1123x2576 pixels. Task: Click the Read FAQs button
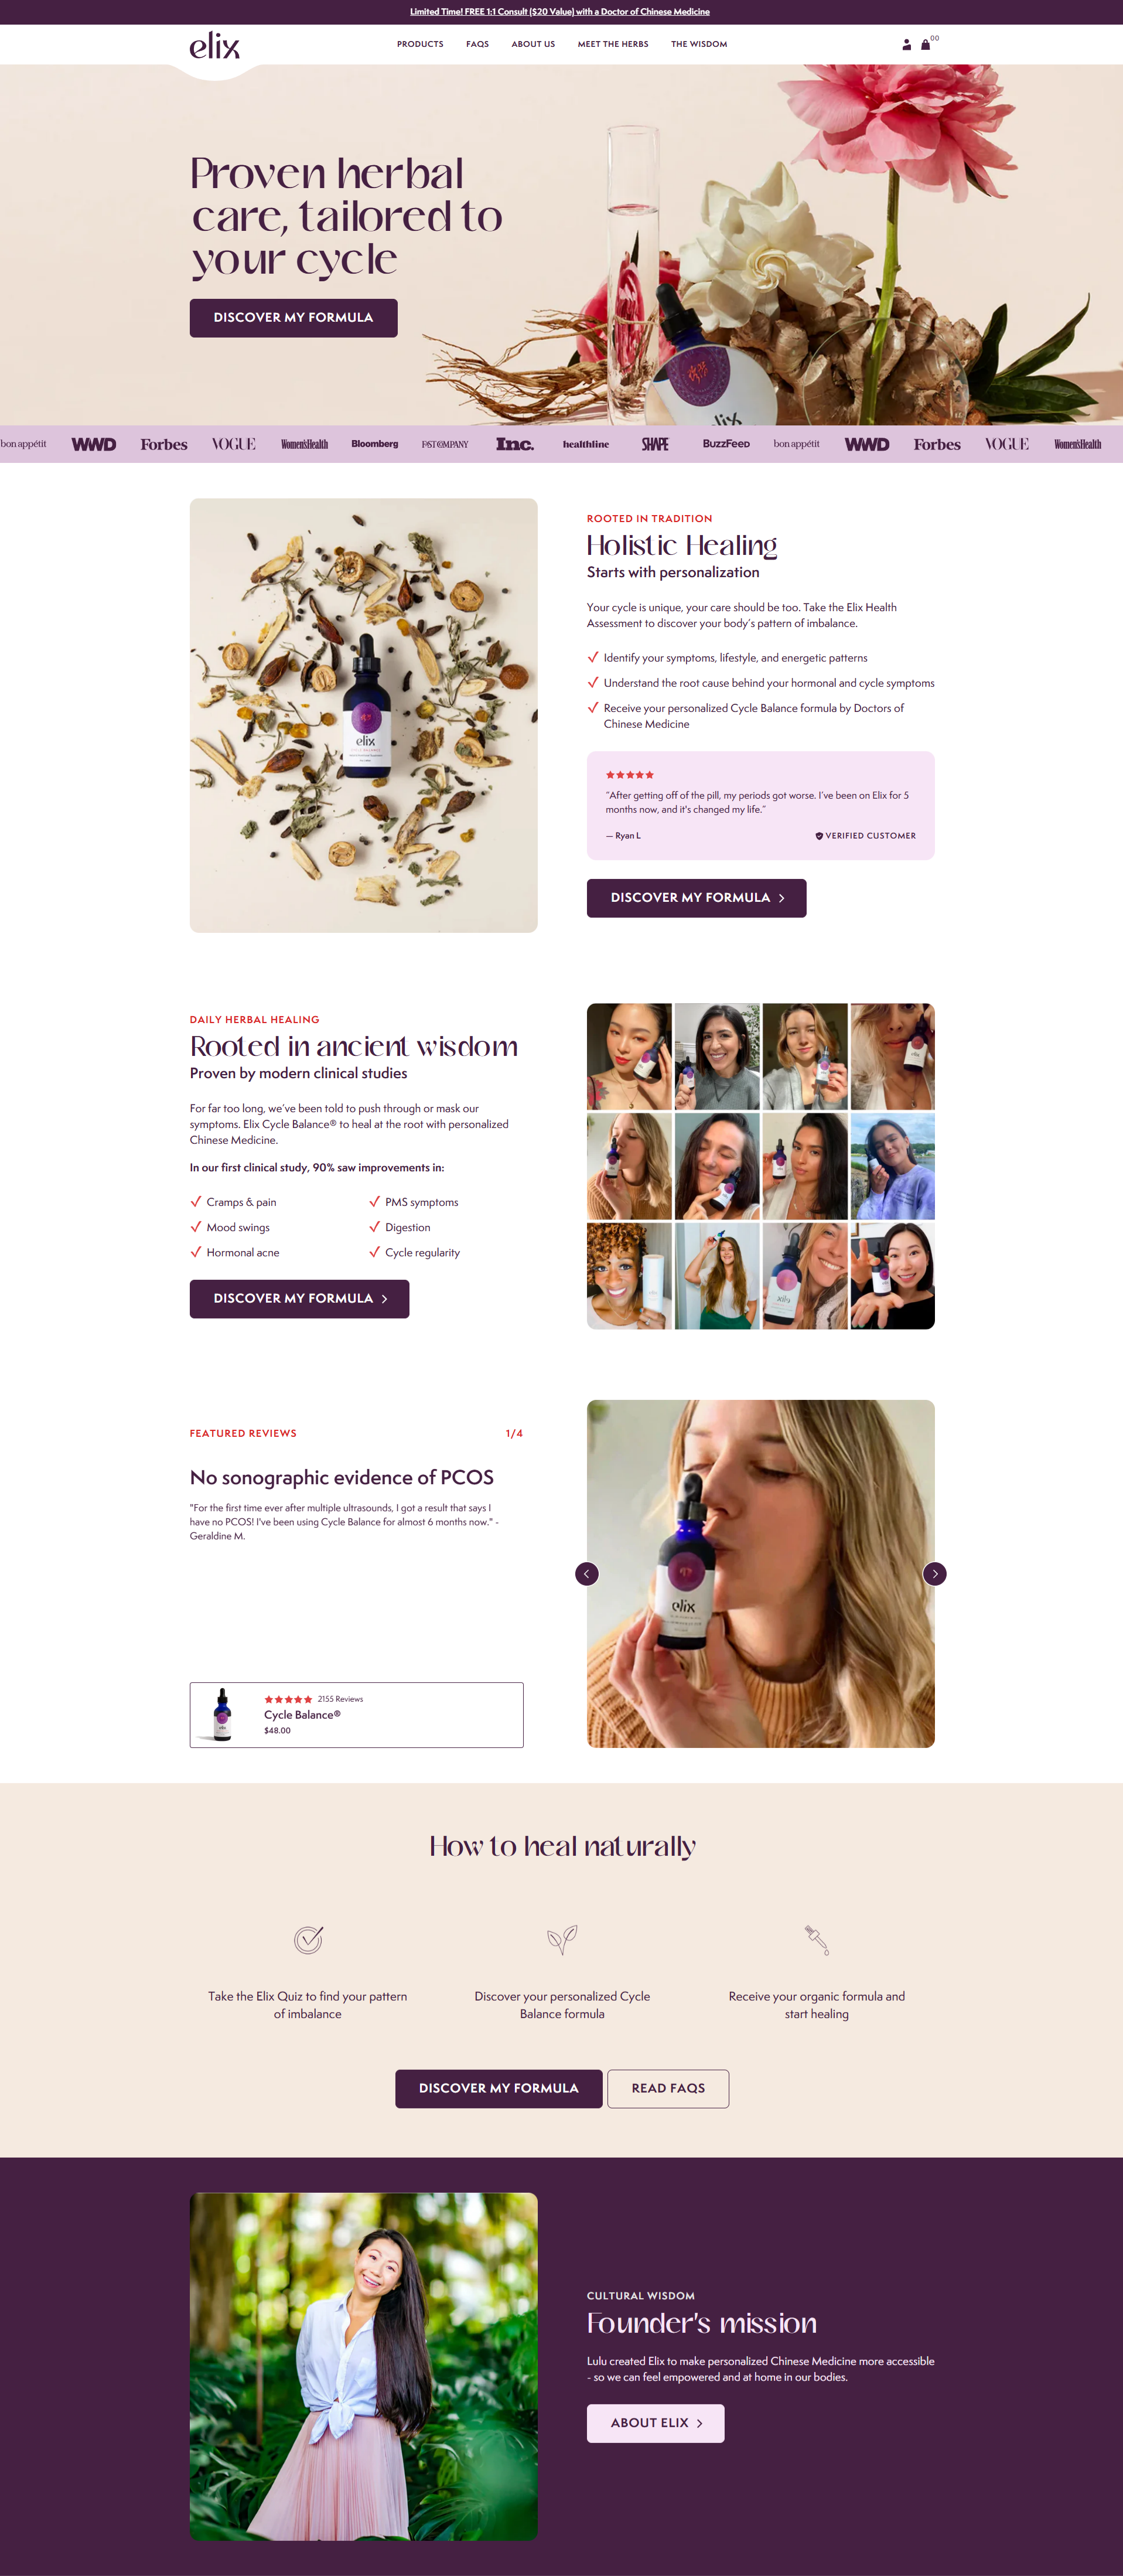(x=668, y=2088)
